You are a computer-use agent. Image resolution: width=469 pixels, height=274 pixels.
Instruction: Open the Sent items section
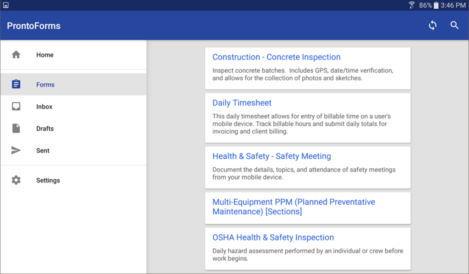pyautogui.click(x=43, y=150)
